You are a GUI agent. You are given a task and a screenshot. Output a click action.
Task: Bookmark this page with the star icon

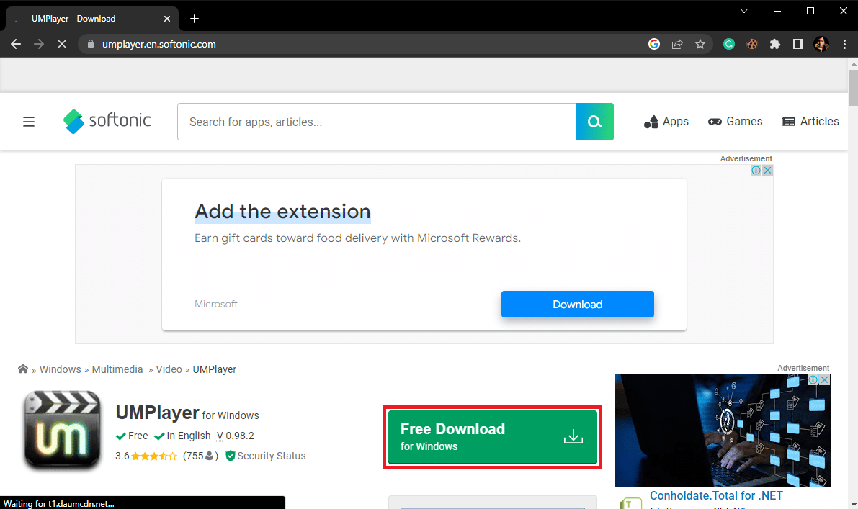pyautogui.click(x=700, y=44)
